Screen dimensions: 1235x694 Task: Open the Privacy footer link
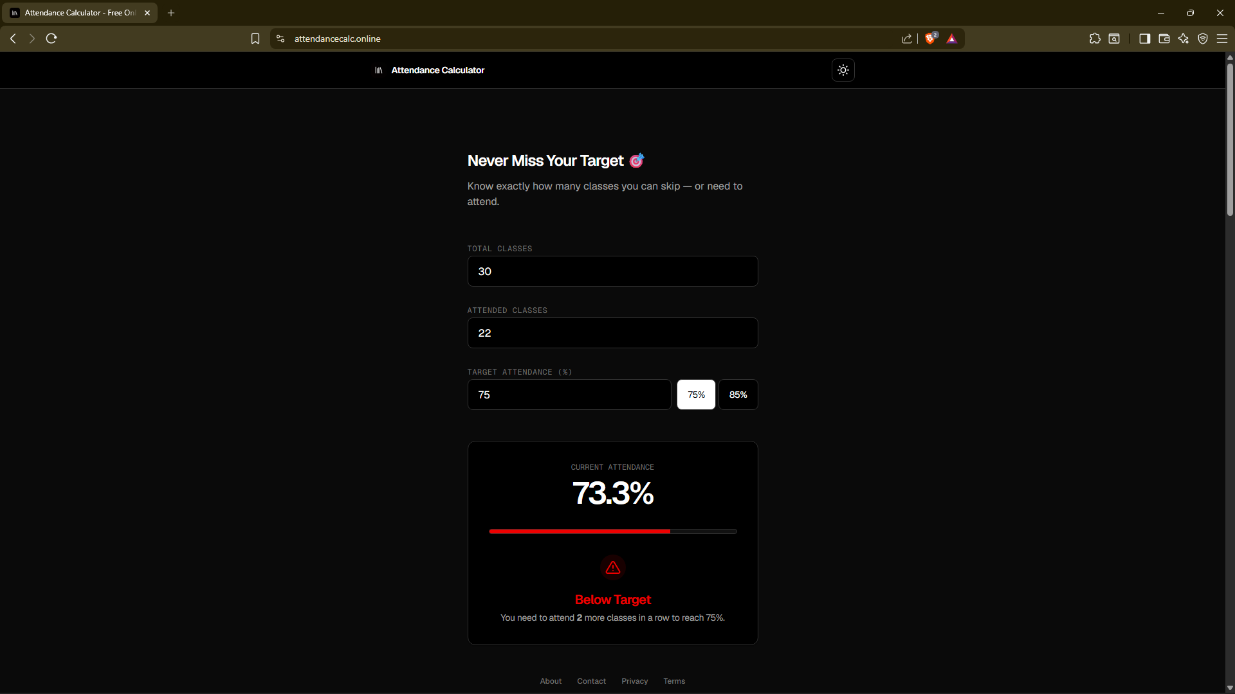coord(634,681)
